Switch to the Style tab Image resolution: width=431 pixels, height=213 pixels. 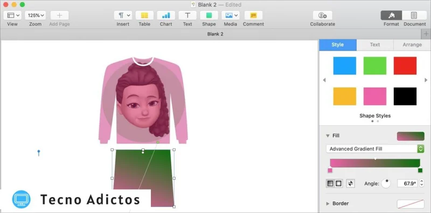click(x=338, y=45)
